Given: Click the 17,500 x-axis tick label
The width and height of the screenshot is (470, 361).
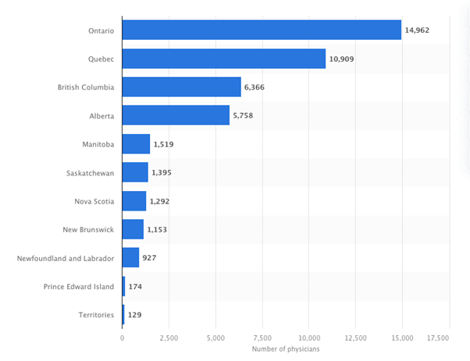Looking at the screenshot, I should point(438,338).
